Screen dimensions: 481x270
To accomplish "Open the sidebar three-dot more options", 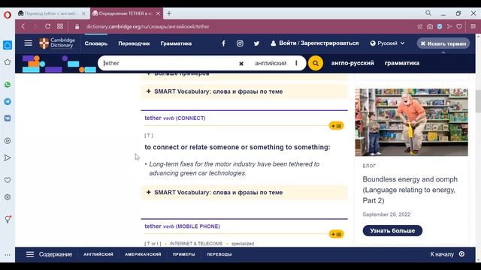I will pyautogui.click(x=8, y=255).
